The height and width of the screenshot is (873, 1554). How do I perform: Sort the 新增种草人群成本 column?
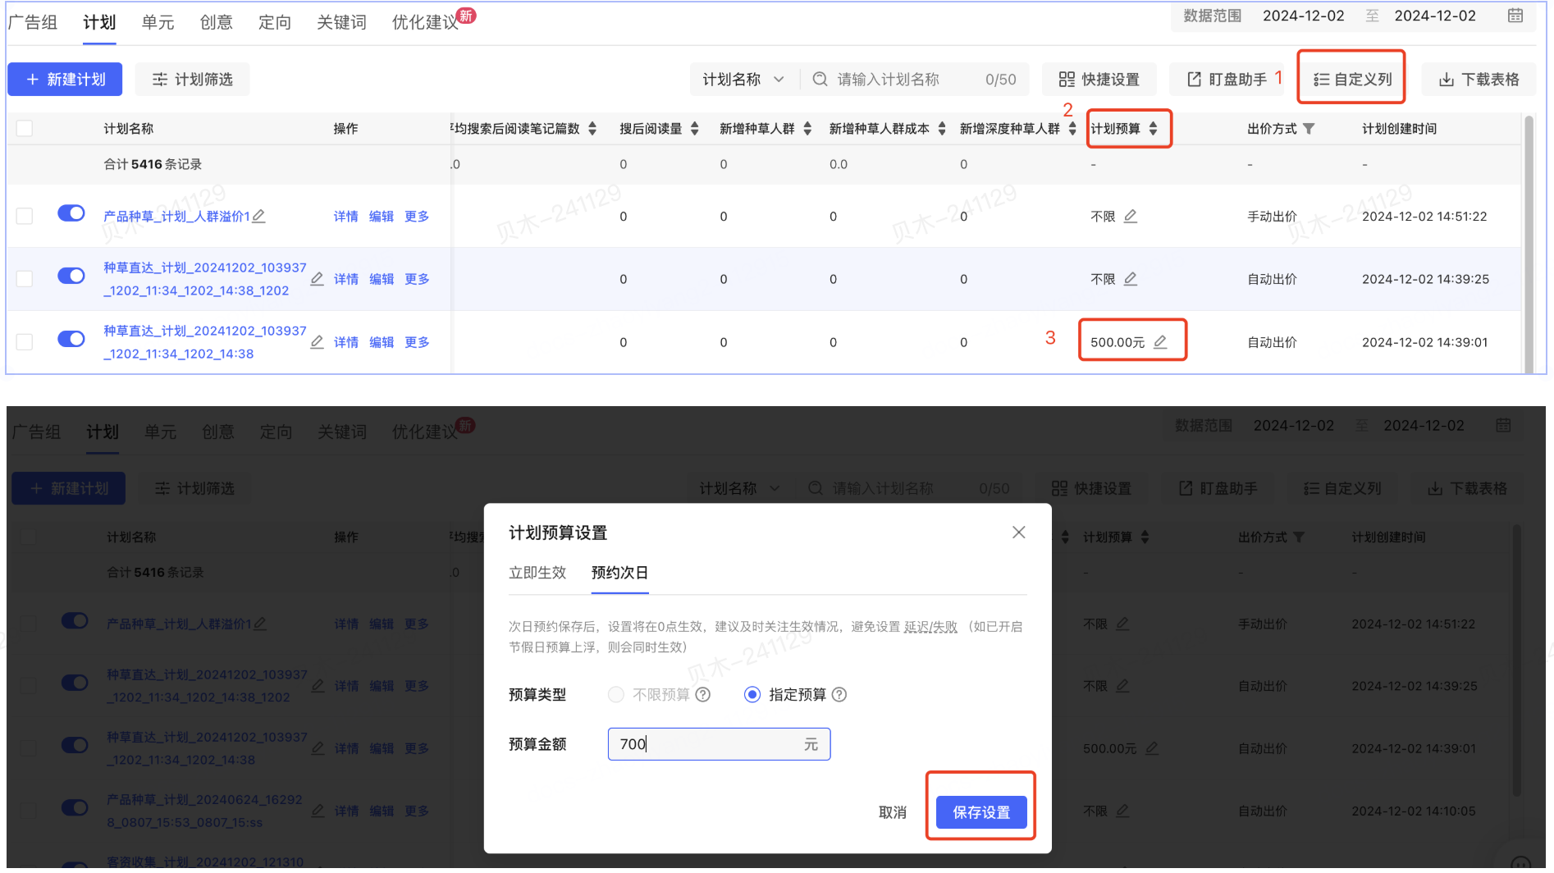(x=942, y=128)
